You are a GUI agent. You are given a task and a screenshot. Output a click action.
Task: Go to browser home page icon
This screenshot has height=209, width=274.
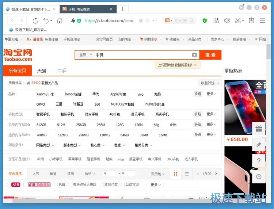tap(60, 20)
